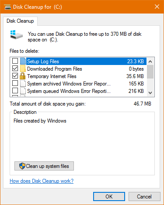The width and height of the screenshot is (164, 205).
Task: Click the file list scroll up arrow
Action: pos(150,61)
